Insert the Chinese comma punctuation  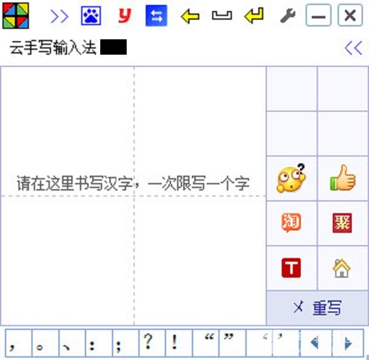pyautogui.click(x=18, y=343)
